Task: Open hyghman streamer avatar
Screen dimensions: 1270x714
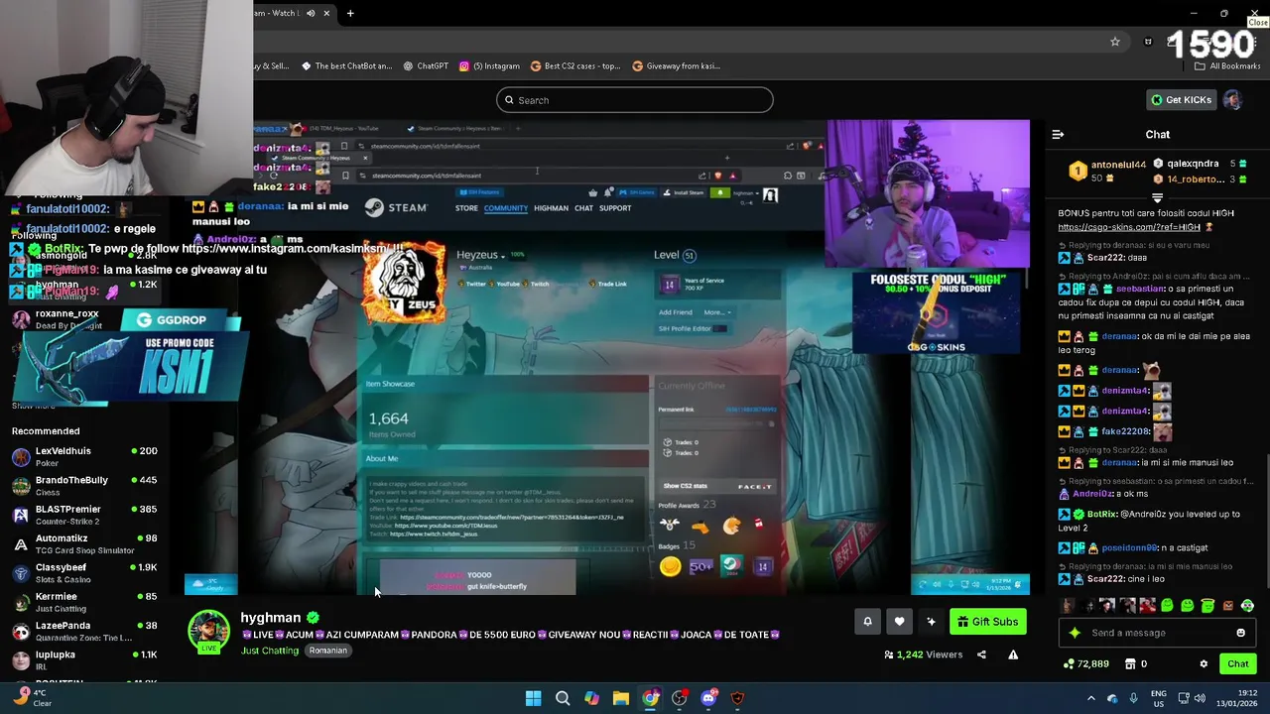Action: [208, 631]
